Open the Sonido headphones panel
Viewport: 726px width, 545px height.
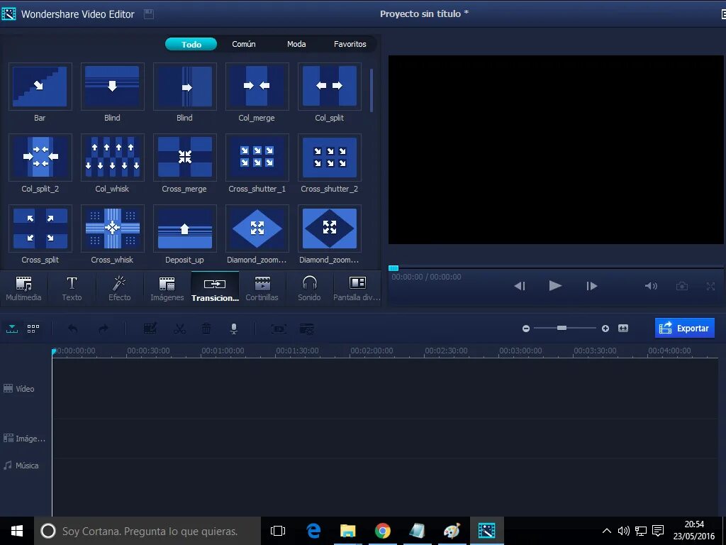pyautogui.click(x=309, y=288)
